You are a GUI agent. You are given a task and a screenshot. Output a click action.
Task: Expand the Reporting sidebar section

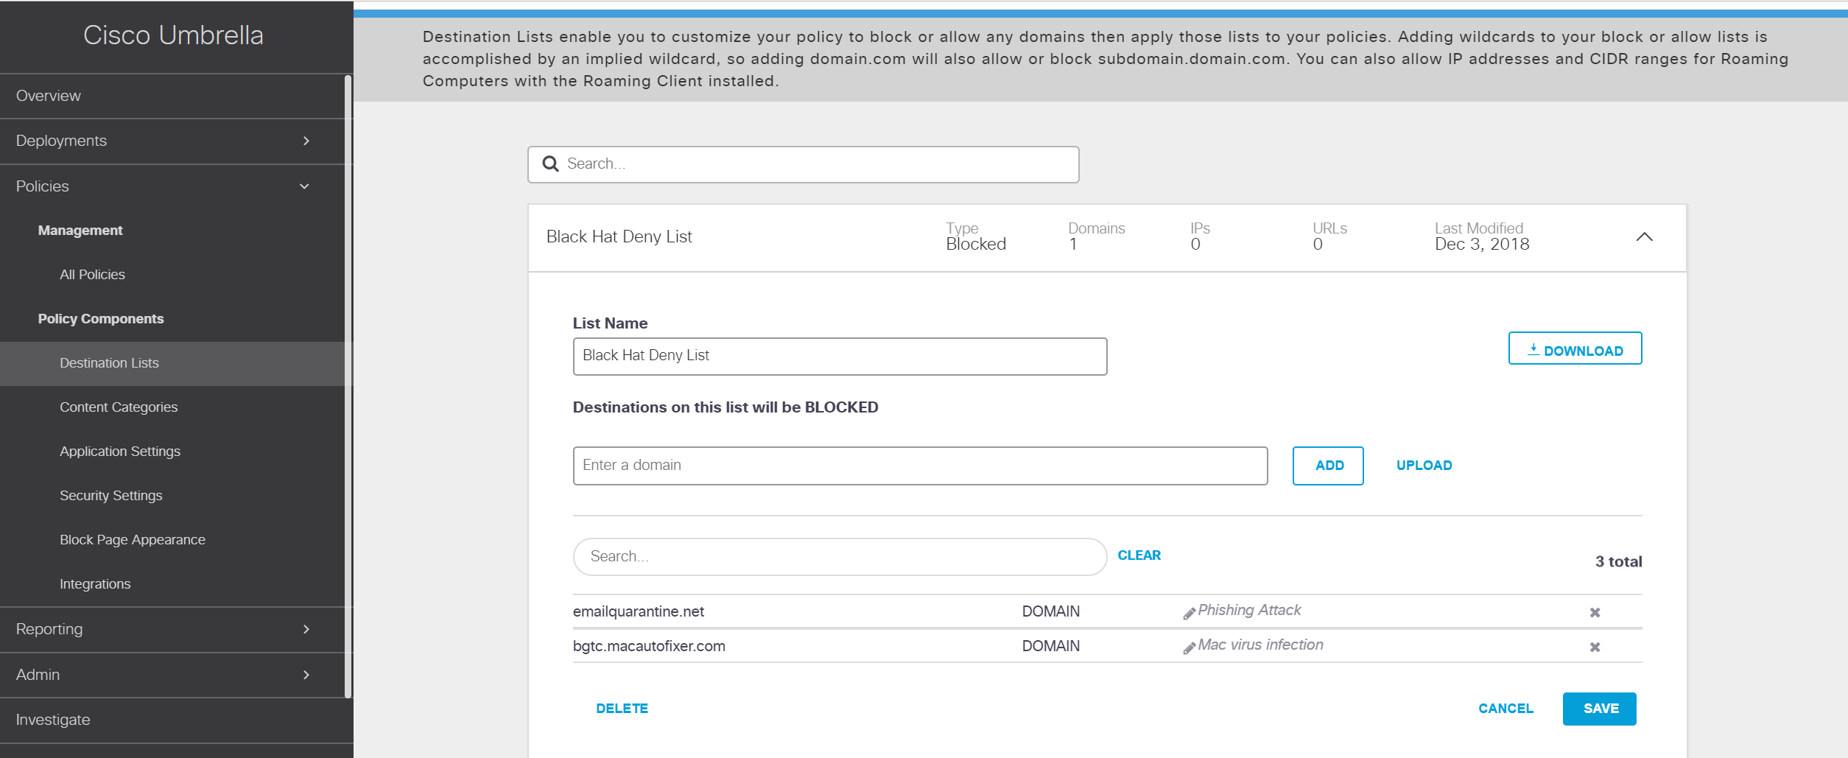point(306,629)
